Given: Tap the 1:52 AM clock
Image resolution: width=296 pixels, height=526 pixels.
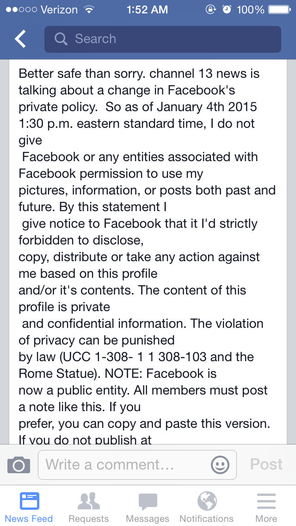Looking at the screenshot, I should coord(148,9).
